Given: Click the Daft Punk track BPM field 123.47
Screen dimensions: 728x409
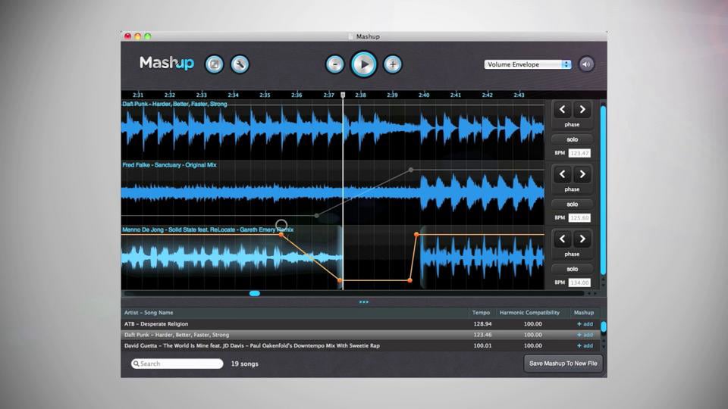Looking at the screenshot, I should click(579, 153).
